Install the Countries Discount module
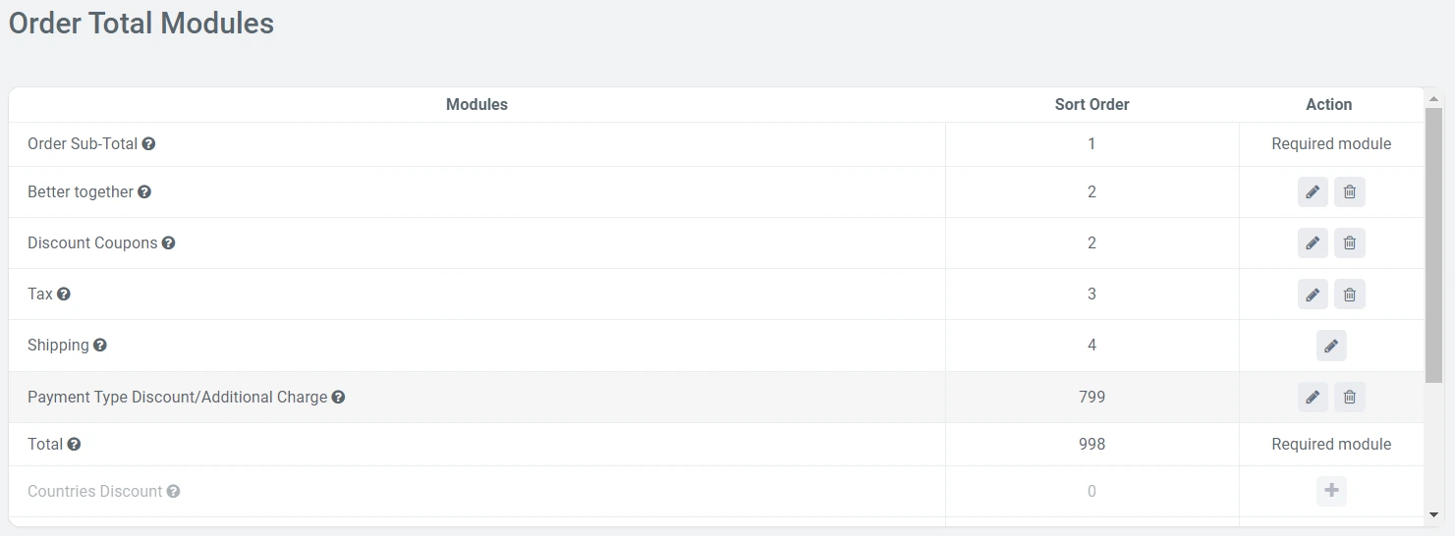Image resolution: width=1455 pixels, height=536 pixels. [x=1331, y=491]
